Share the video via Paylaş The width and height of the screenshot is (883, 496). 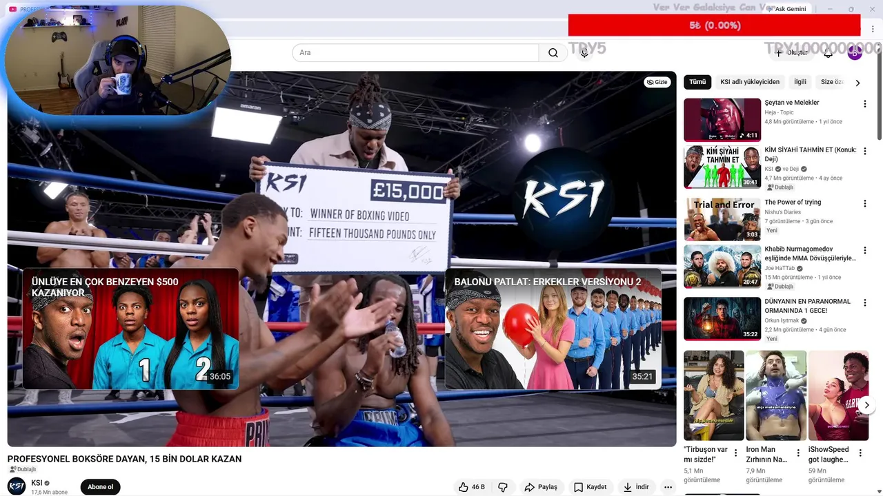point(541,487)
